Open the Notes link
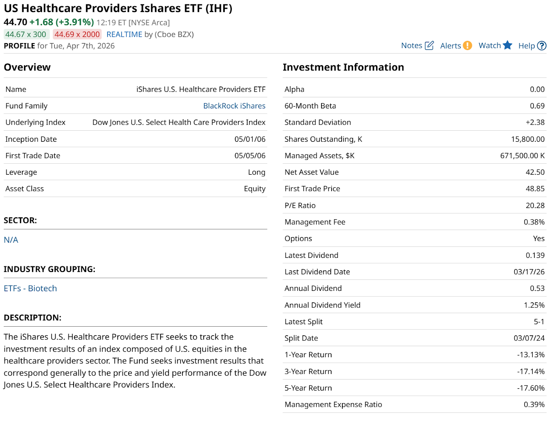Viewport: 556px width, 433px height. pyautogui.click(x=411, y=46)
